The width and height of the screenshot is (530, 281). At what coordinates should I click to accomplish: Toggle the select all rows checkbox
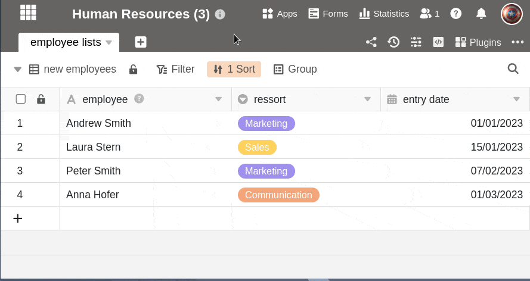[x=21, y=99]
